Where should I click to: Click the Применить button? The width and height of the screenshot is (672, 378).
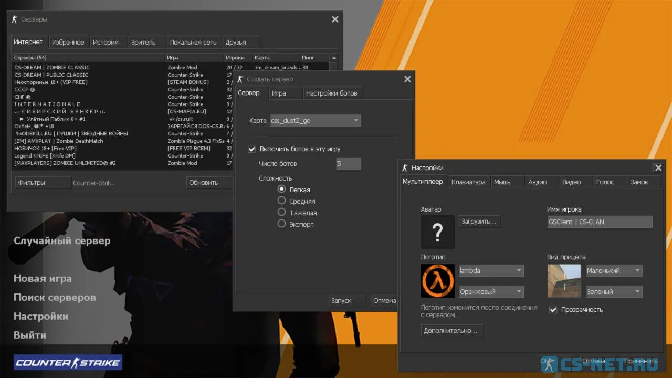(640, 361)
